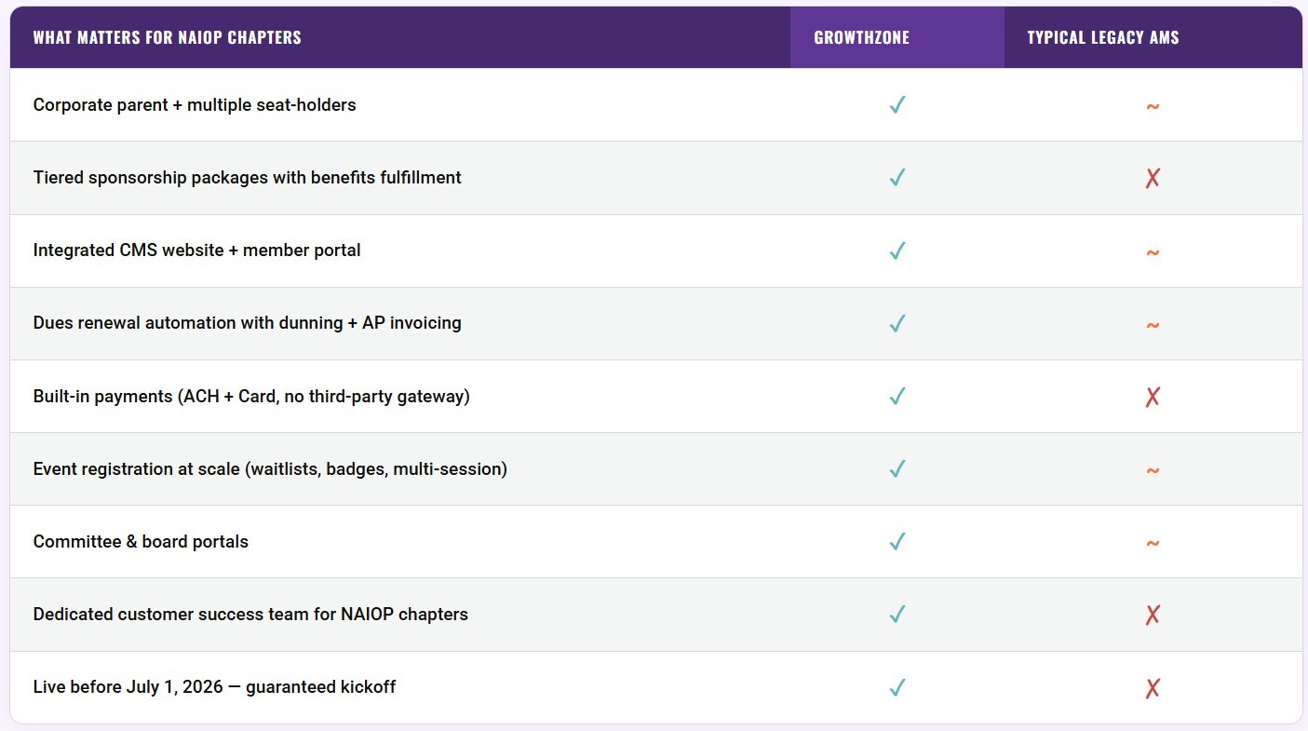The height and width of the screenshot is (731, 1308).
Task: Click red X for Built-in payments row
Action: point(1153,397)
